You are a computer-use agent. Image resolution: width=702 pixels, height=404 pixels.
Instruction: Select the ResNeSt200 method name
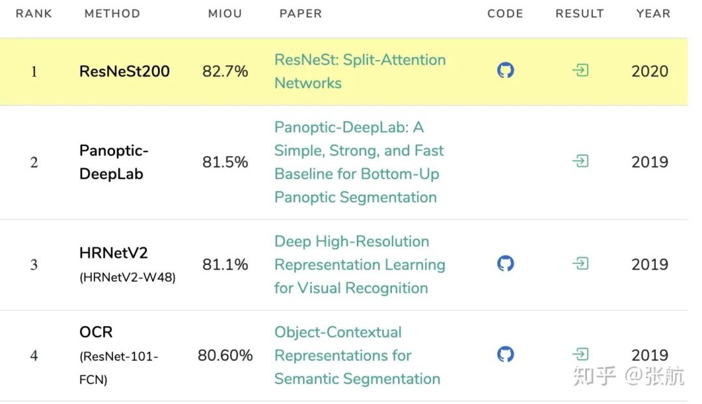click(x=124, y=71)
